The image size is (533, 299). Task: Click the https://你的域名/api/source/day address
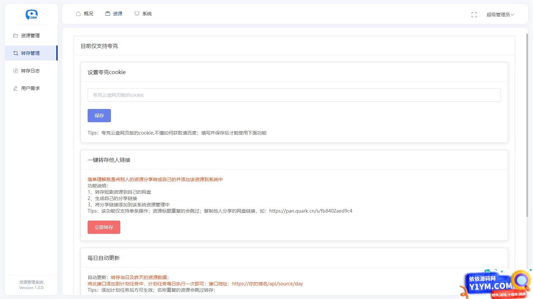pyautogui.click(x=267, y=284)
